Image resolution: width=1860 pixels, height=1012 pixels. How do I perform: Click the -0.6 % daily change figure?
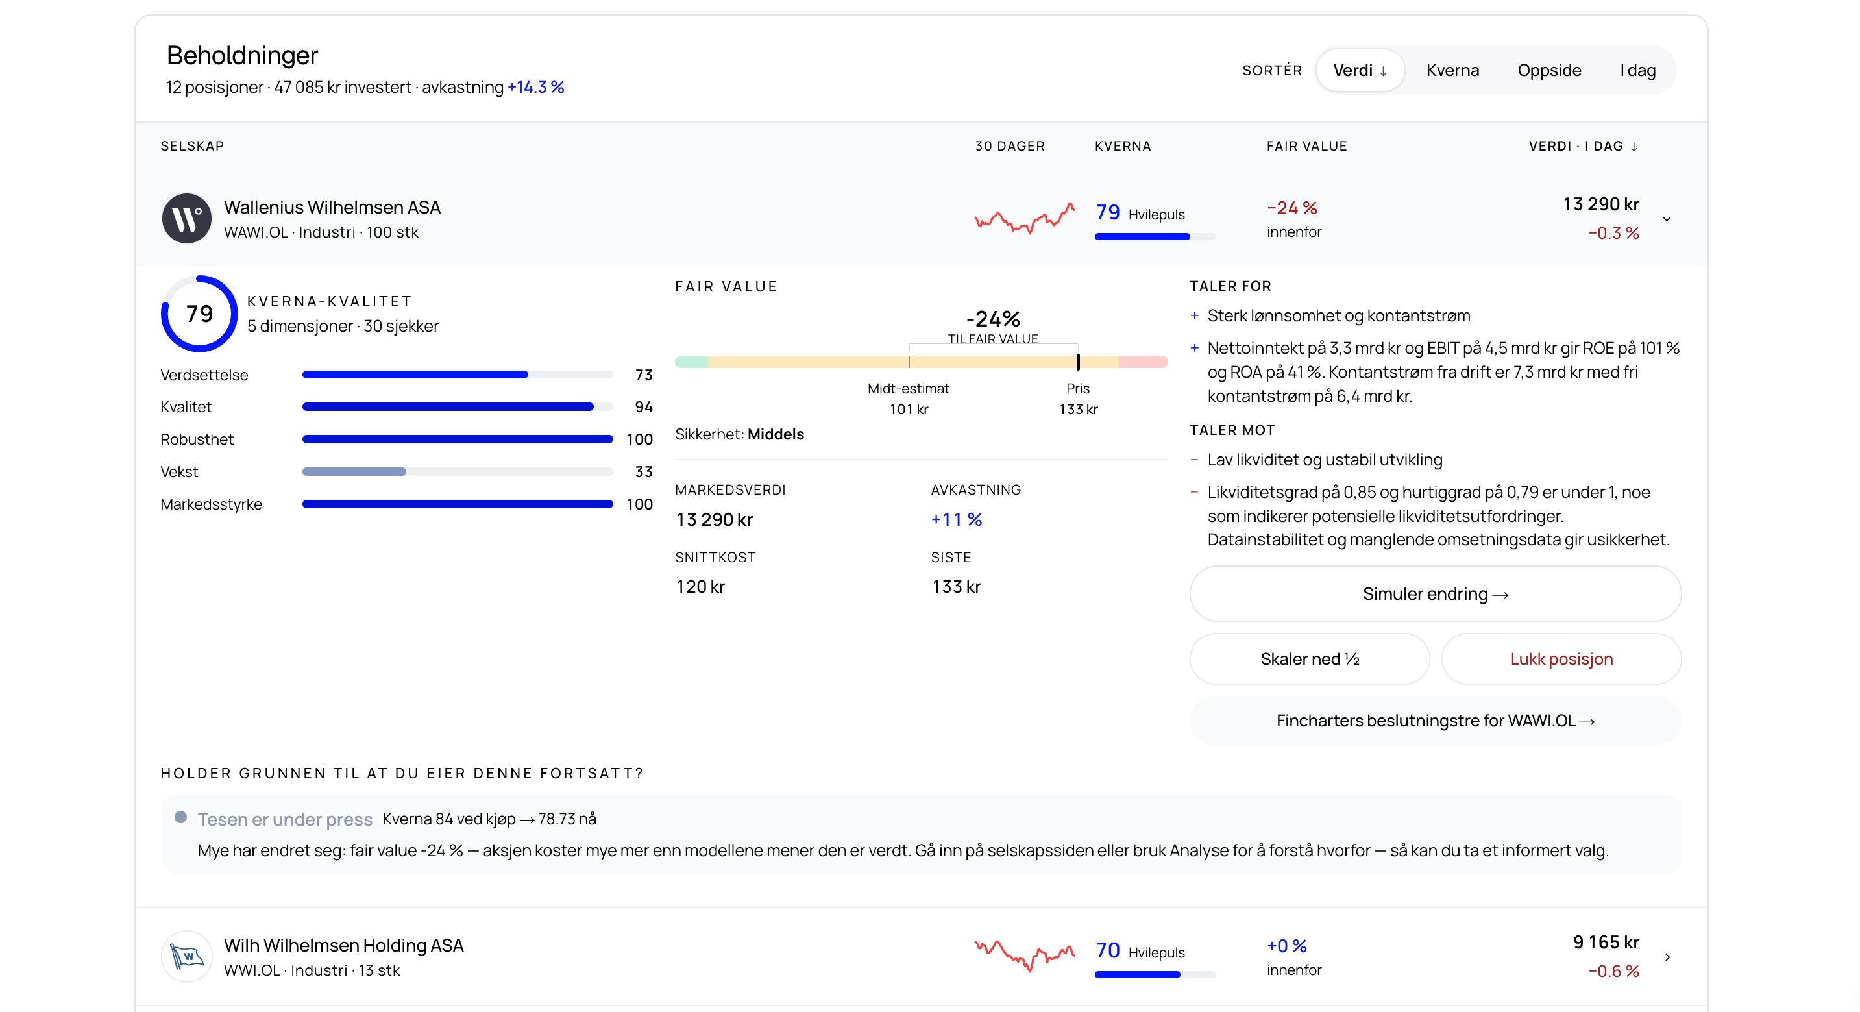click(x=1614, y=972)
